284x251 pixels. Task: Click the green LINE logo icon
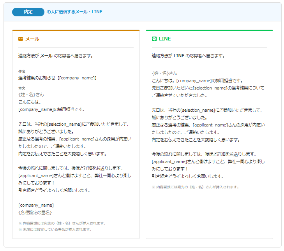click(154, 39)
